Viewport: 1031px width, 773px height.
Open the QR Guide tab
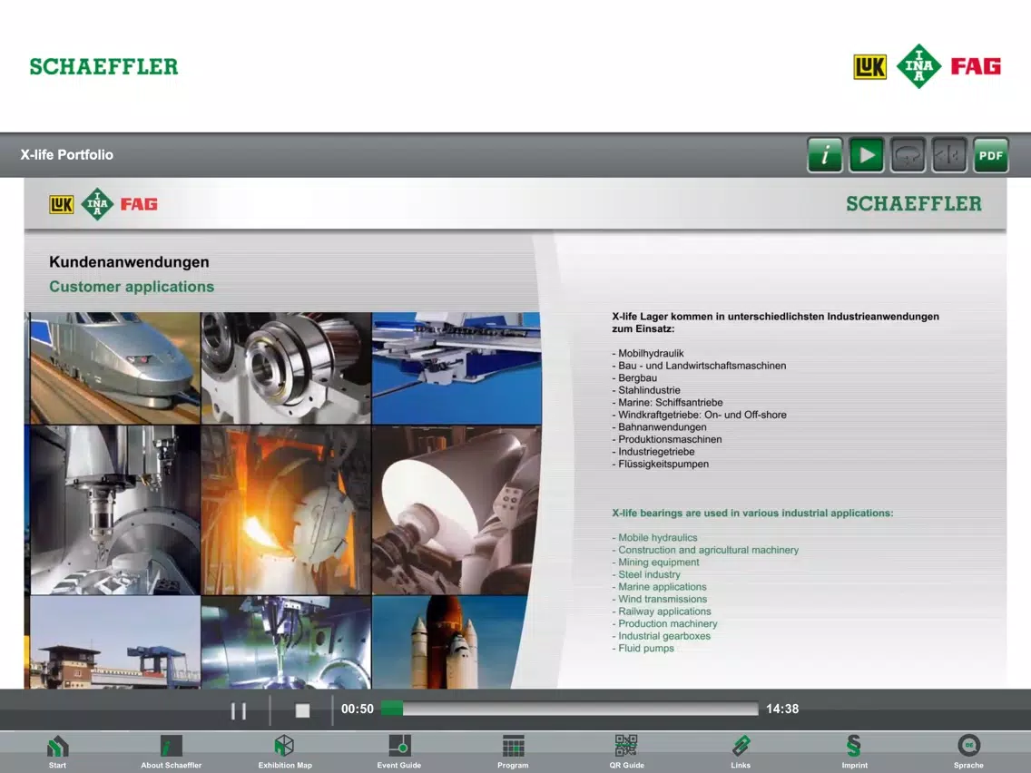[x=626, y=752]
